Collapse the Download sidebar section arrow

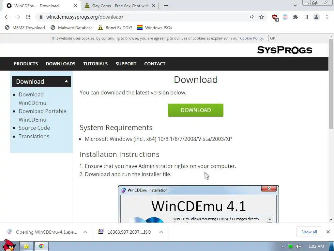click(x=66, y=81)
